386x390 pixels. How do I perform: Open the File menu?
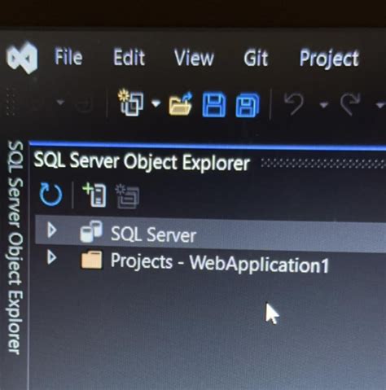(68, 57)
